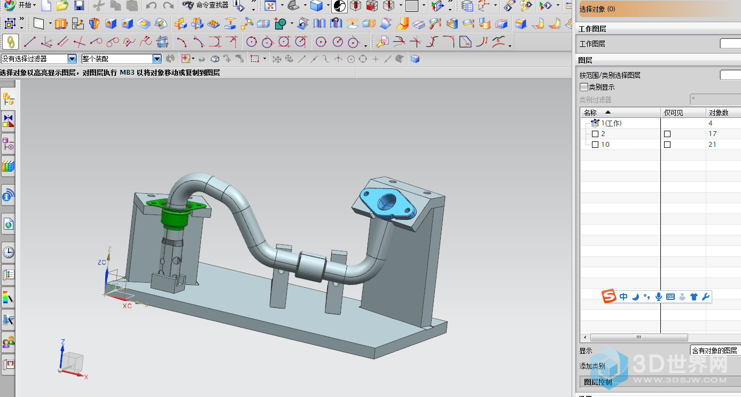Click the 仅可见 column header

(683, 113)
